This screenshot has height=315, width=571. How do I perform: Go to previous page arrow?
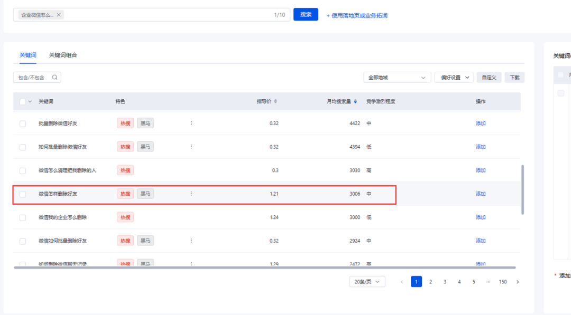click(402, 282)
